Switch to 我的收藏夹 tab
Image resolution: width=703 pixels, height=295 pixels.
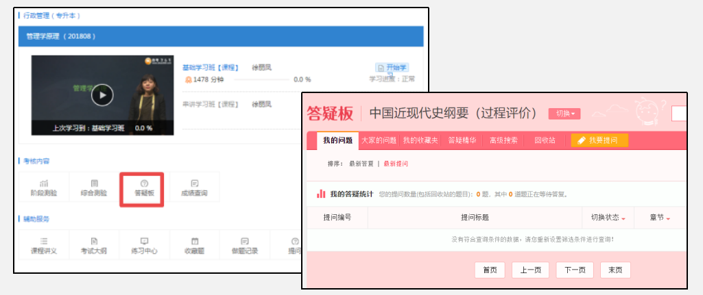420,140
